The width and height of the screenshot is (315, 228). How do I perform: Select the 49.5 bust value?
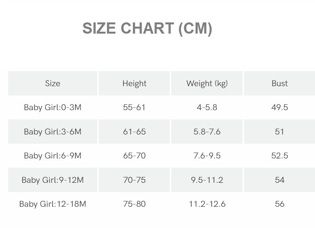click(280, 107)
